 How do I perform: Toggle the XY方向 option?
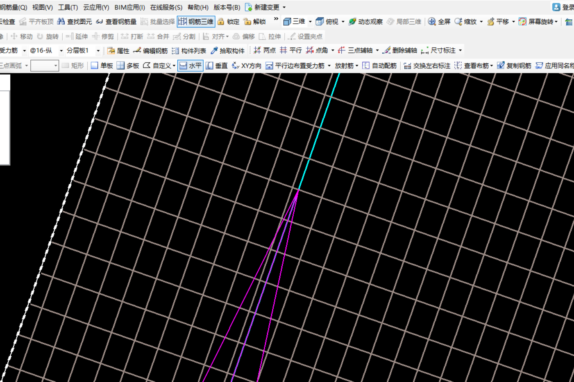[x=247, y=66]
